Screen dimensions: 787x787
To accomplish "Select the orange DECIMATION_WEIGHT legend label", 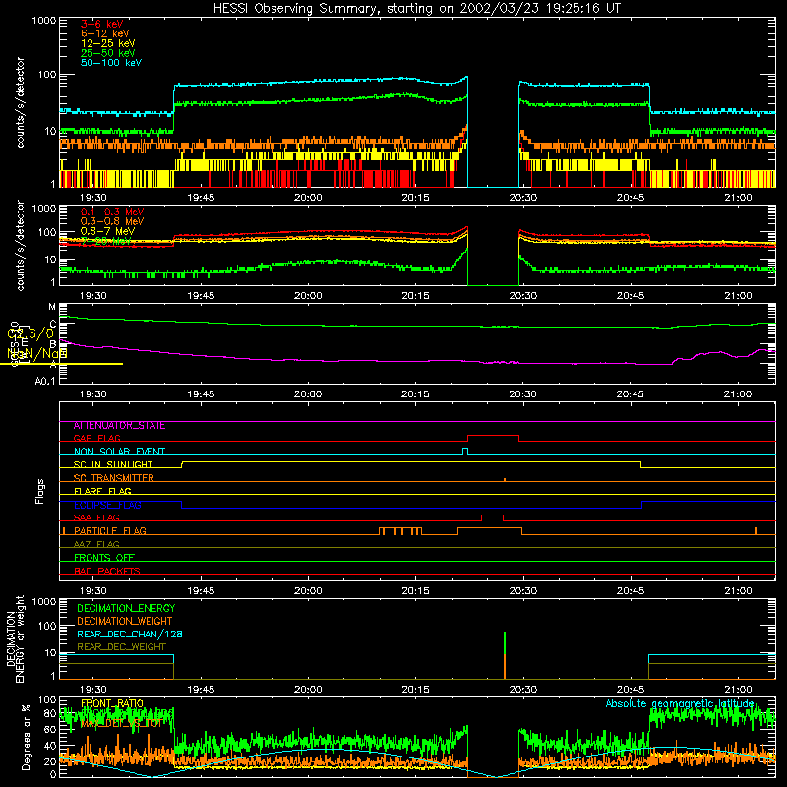I will coord(125,622).
